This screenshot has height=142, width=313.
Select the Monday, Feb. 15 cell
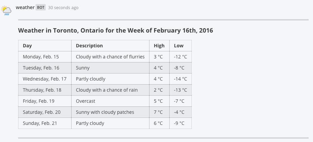pyautogui.click(x=41, y=57)
